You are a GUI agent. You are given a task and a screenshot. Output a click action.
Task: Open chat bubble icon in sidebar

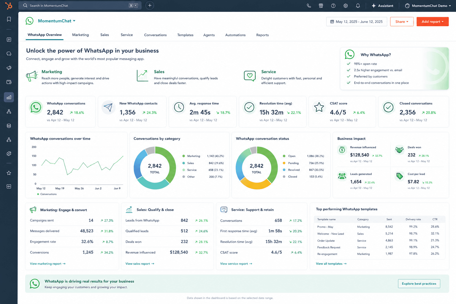9,54
